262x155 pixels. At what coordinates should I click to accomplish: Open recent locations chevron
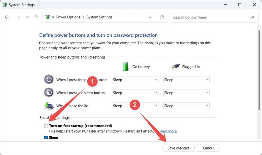coord(27,17)
